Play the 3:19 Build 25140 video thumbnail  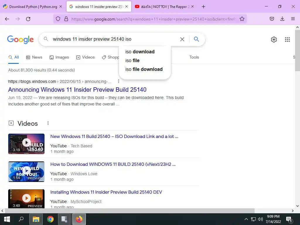click(x=26, y=144)
